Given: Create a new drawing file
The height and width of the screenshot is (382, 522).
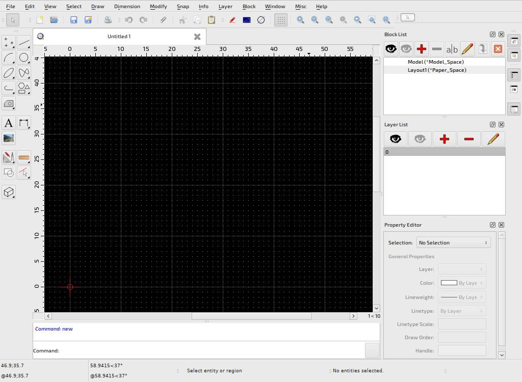Looking at the screenshot, I should coord(40,20).
